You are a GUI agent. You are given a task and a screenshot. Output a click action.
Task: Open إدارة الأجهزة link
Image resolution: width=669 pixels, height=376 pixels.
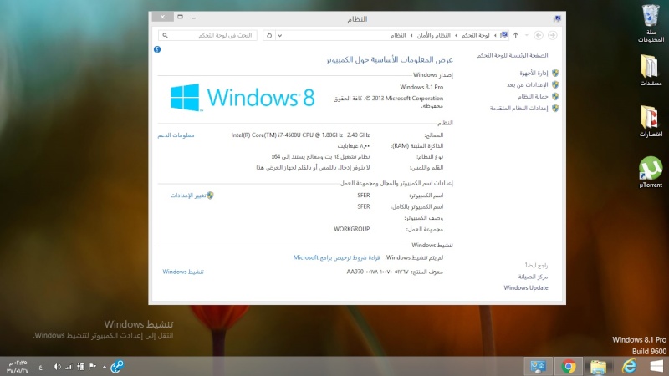[534, 73]
